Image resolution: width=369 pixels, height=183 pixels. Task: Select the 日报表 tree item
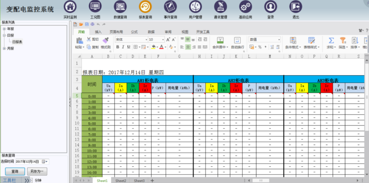(17, 42)
